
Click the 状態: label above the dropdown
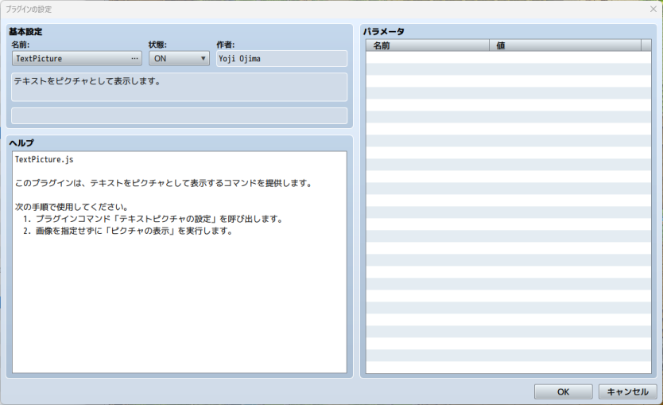click(157, 45)
